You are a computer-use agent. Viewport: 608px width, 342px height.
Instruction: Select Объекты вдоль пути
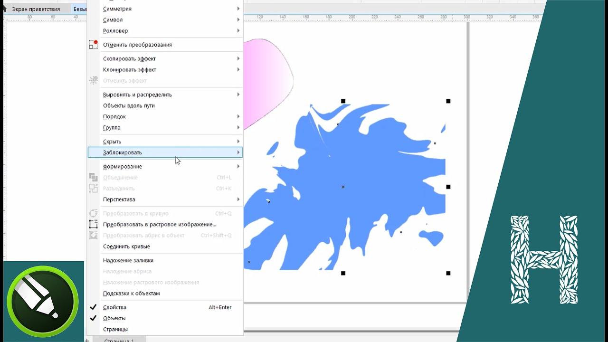click(x=165, y=105)
